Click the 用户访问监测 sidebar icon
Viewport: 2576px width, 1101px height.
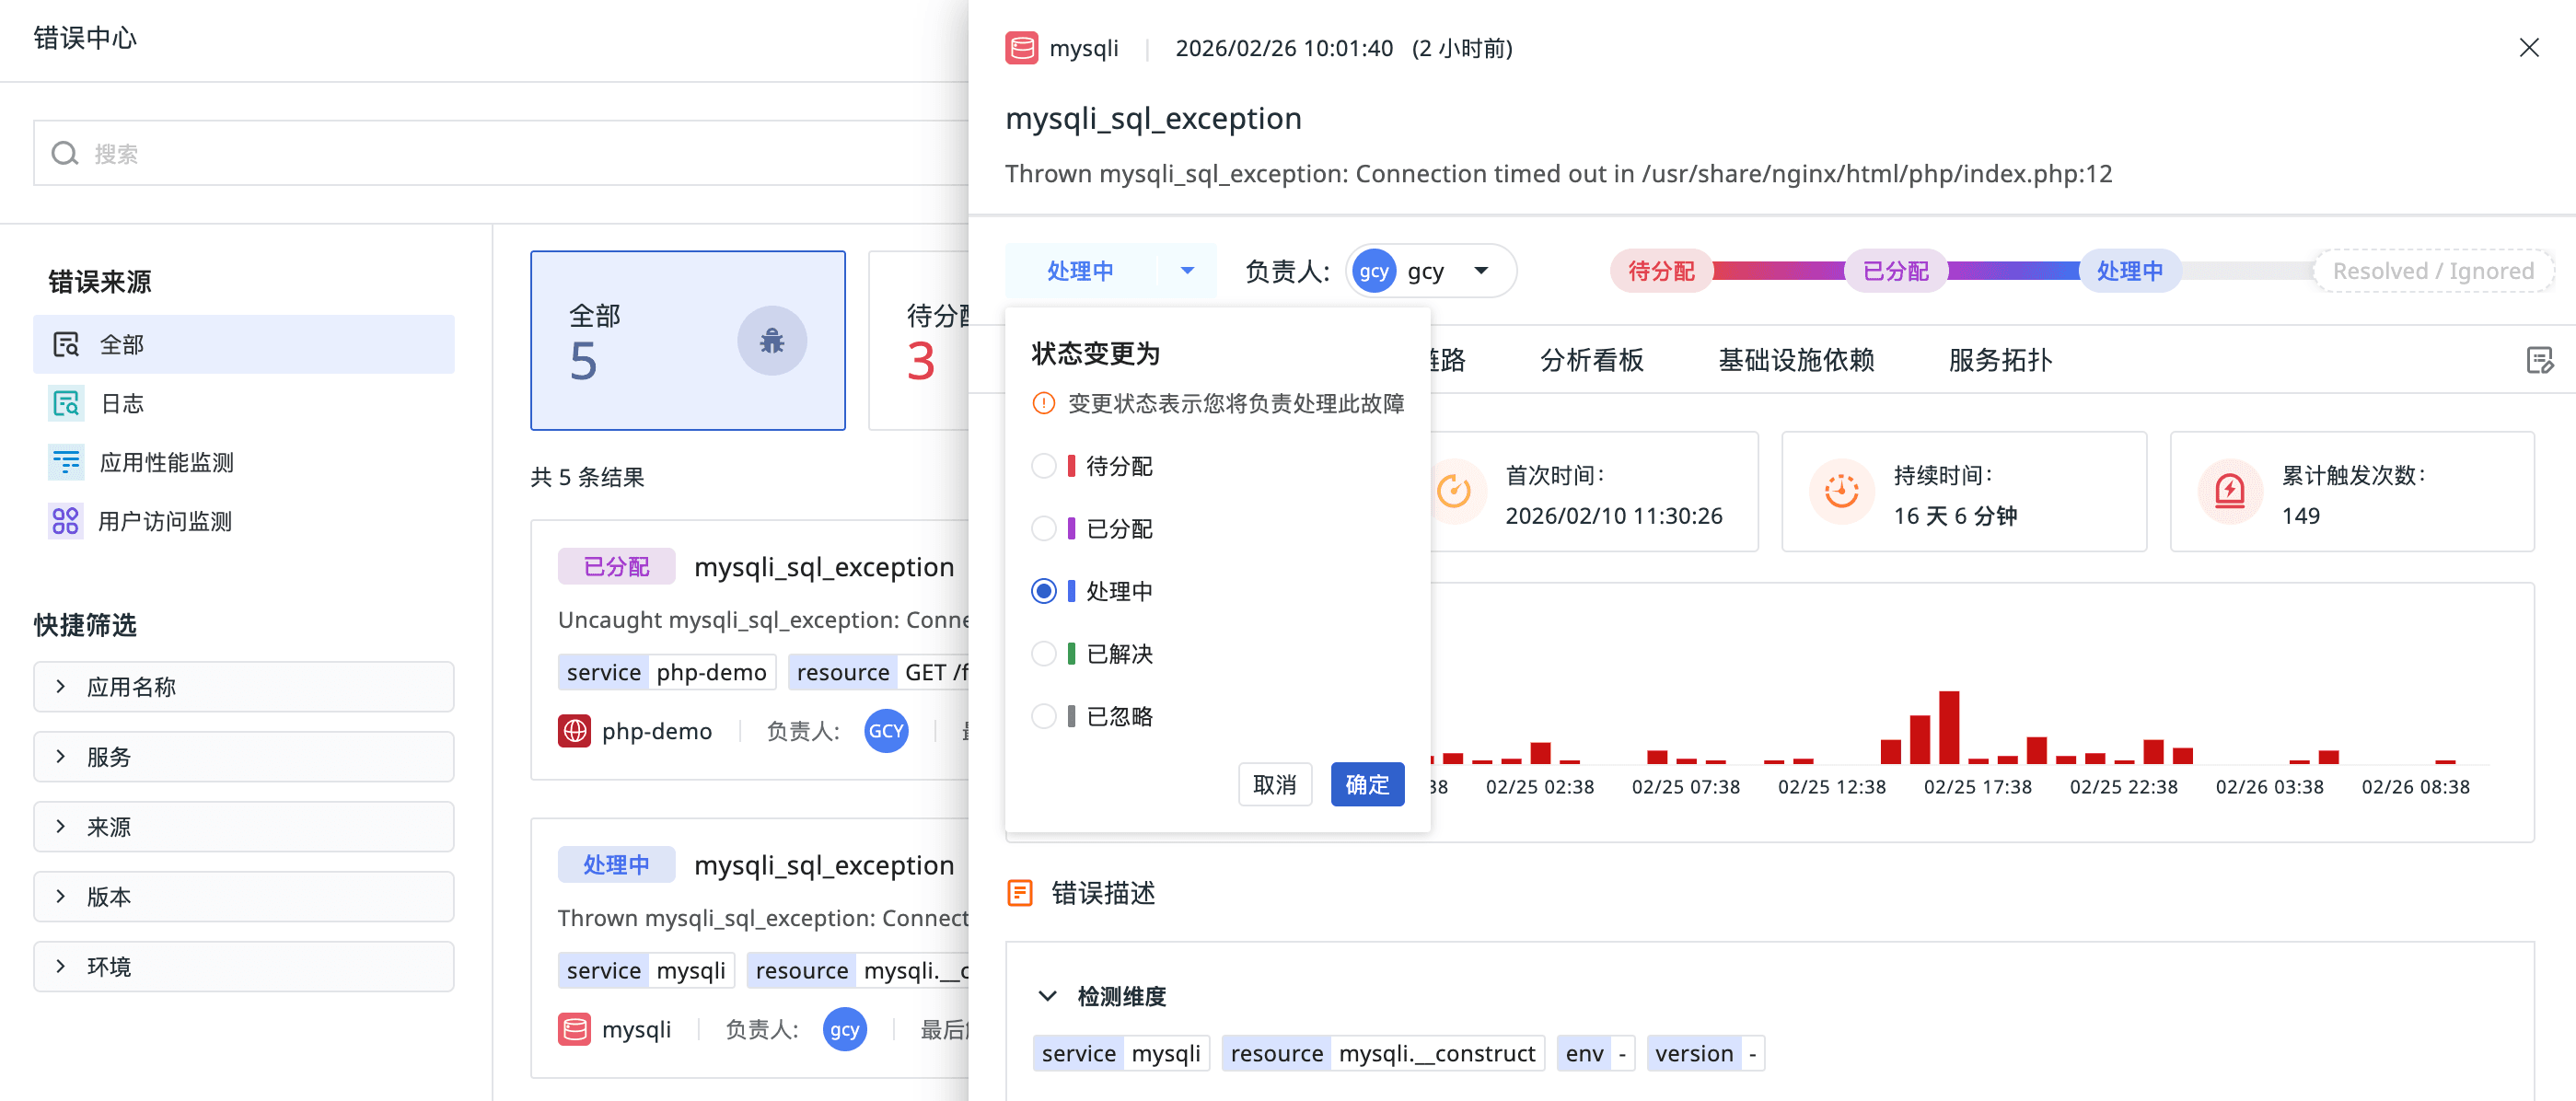(x=66, y=521)
